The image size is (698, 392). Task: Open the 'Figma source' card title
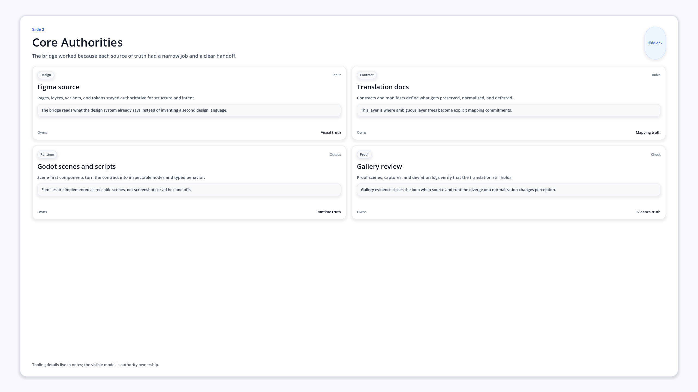pyautogui.click(x=58, y=87)
